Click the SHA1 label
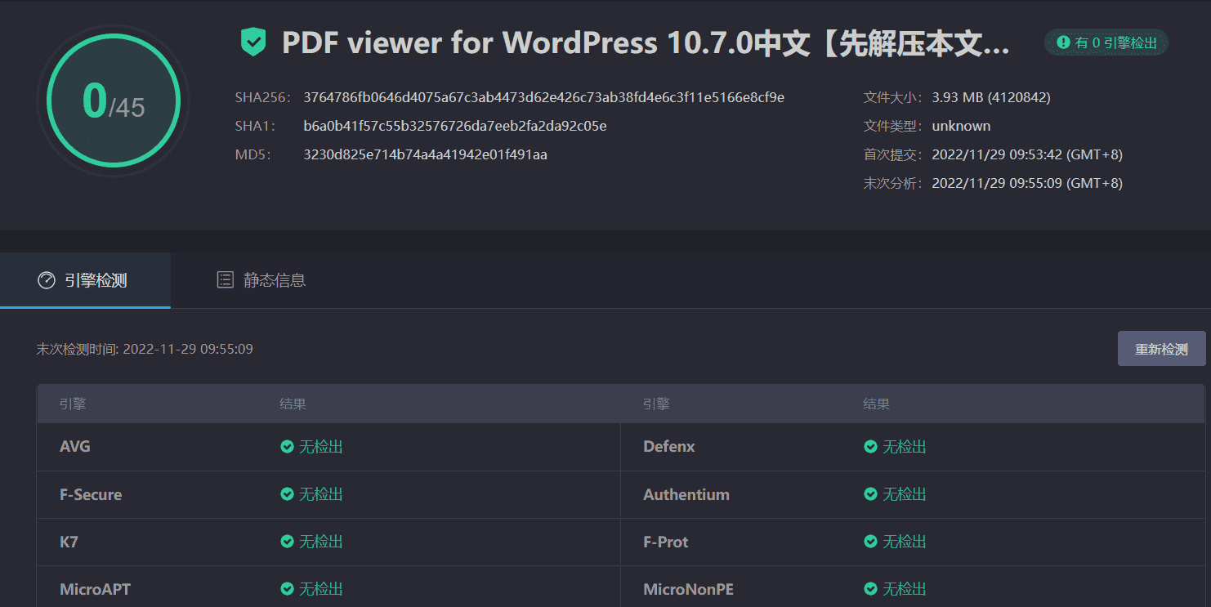Screen dimensions: 1211x607 [256, 126]
